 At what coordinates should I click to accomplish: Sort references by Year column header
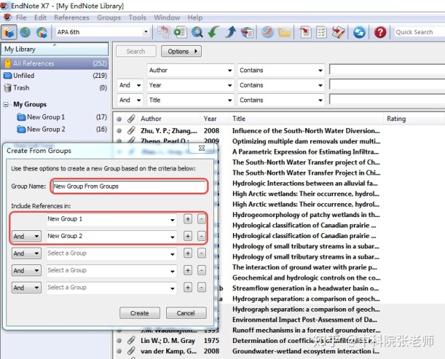[214, 119]
